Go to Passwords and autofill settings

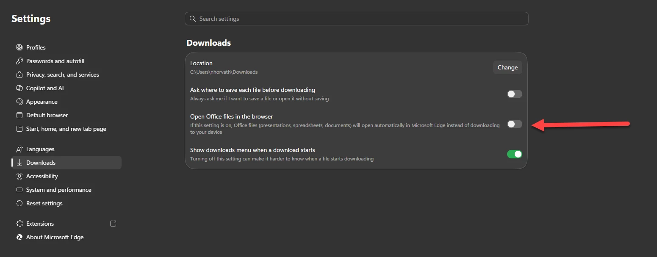pos(67,61)
